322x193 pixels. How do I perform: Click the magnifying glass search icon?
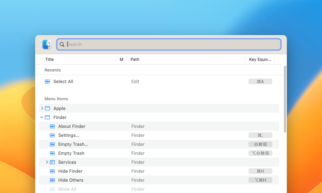click(x=62, y=44)
